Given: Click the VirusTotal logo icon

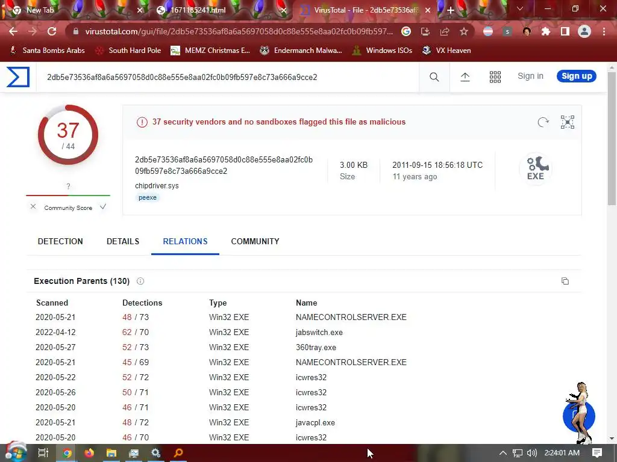Looking at the screenshot, I should [x=18, y=77].
